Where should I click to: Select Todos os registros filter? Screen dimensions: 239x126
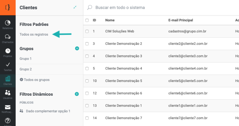coord(34,34)
